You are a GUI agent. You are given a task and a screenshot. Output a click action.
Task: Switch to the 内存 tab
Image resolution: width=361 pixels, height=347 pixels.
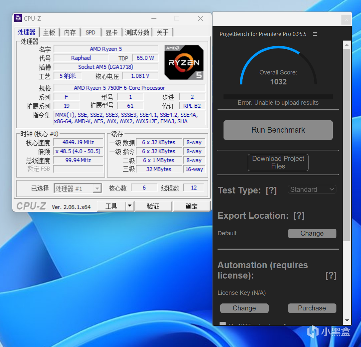tap(70, 33)
